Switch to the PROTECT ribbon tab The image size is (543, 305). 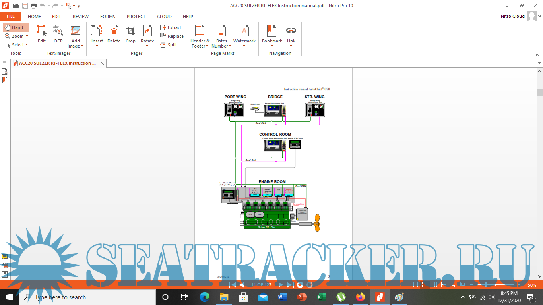136,17
